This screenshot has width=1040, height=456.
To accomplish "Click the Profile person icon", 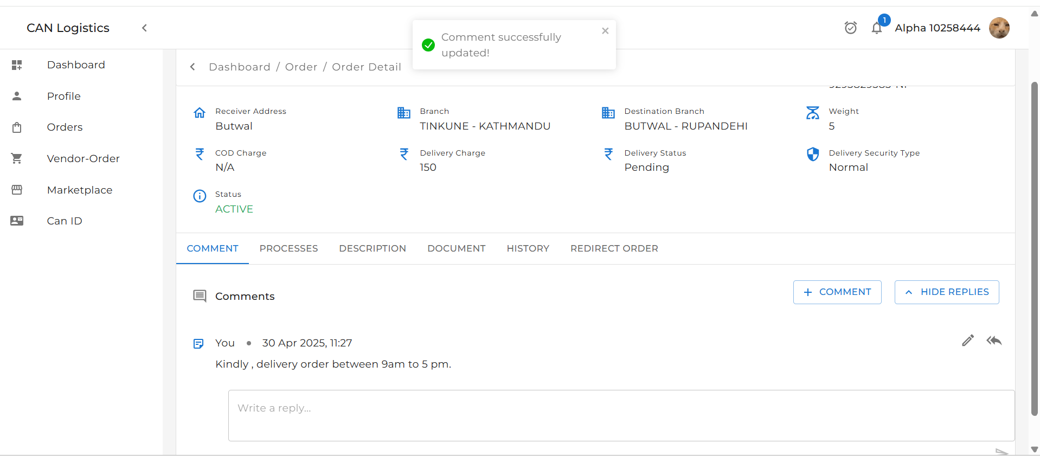I will pyautogui.click(x=17, y=96).
